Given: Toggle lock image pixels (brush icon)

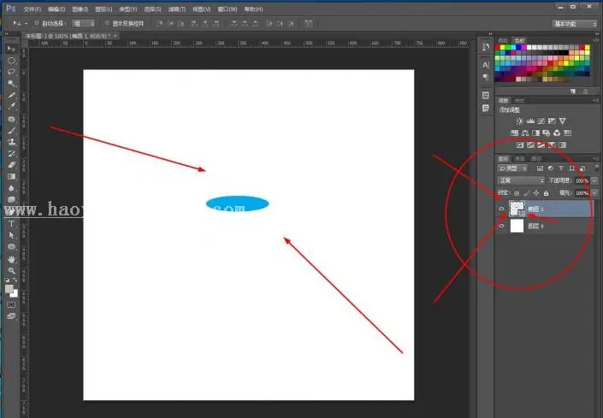Looking at the screenshot, I should pyautogui.click(x=527, y=193).
